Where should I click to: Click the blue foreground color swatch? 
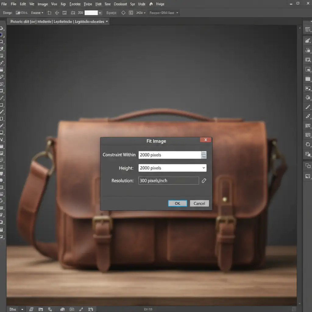(x=1, y=35)
